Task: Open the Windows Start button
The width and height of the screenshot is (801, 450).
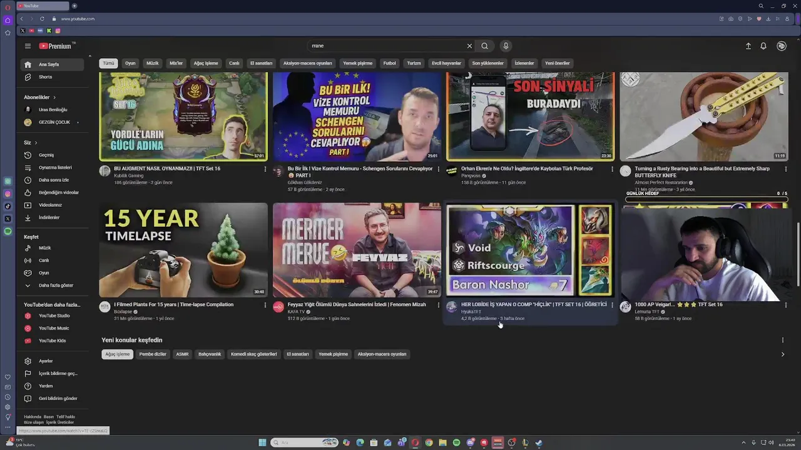Action: [x=263, y=443]
